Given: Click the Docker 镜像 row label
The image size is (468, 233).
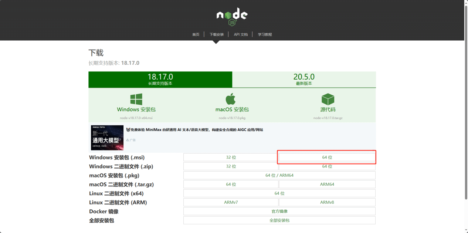Looking at the screenshot, I should click(x=104, y=212).
